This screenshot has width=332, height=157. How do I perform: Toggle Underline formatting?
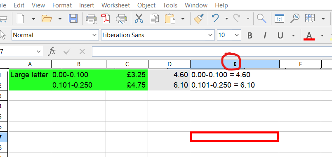point(280,36)
